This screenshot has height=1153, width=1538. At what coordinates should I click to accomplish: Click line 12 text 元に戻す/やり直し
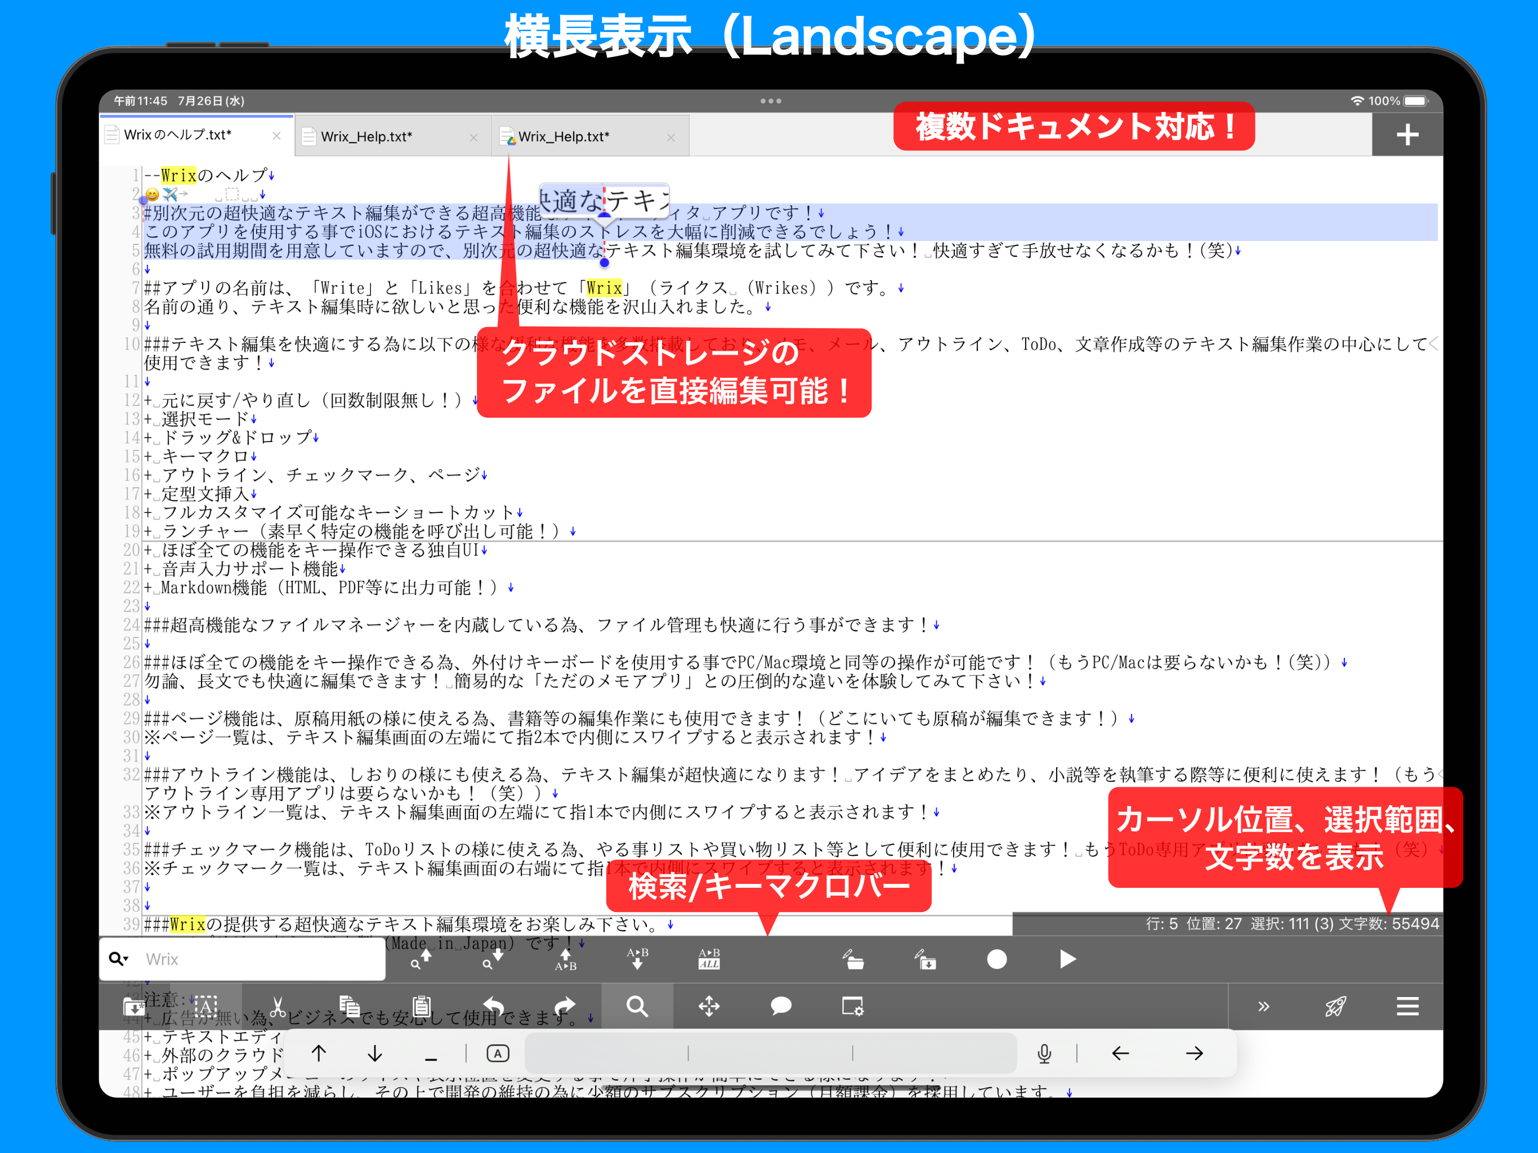point(311,400)
